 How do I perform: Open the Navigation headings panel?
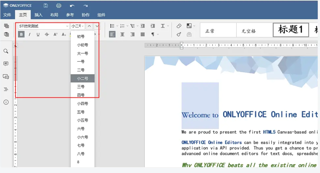pyautogui.click(x=6, y=89)
